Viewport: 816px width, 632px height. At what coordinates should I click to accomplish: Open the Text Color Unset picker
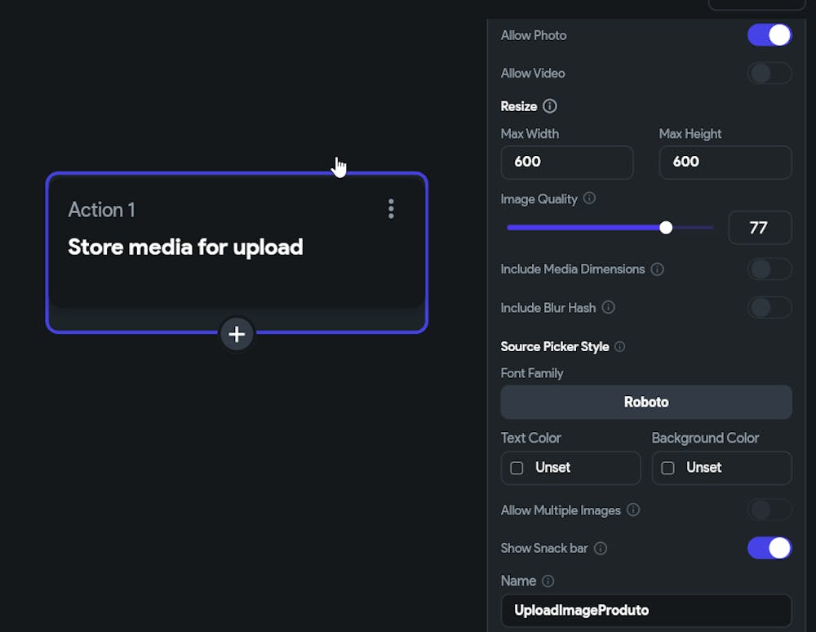pos(570,468)
